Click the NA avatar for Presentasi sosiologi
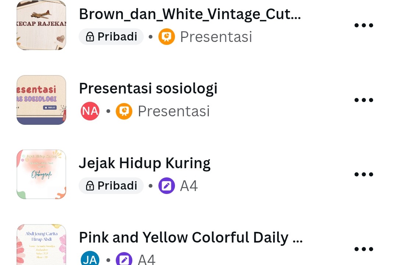This screenshot has width=397, height=265. [90, 111]
